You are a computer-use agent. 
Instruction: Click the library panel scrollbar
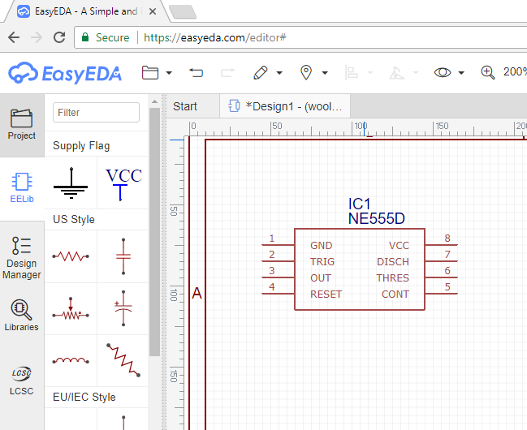pyautogui.click(x=154, y=232)
